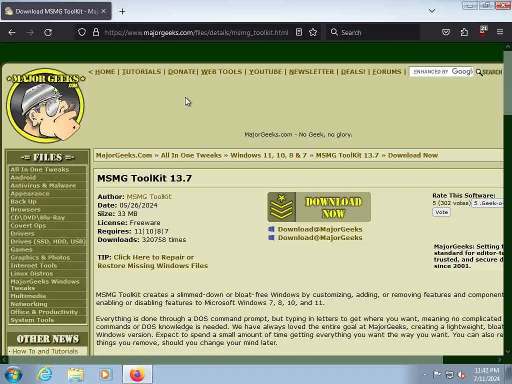This screenshot has height=384, width=512.
Task: Click the horizontal page scrollbar
Action: pyautogui.click(x=225, y=359)
